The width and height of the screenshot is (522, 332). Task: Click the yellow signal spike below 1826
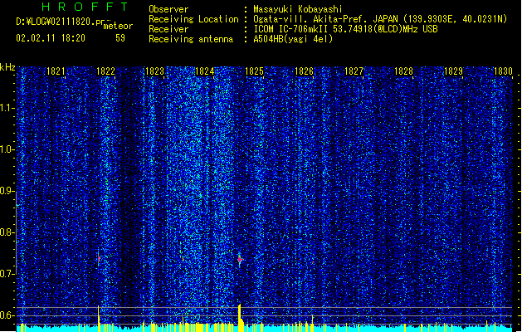click(x=312, y=323)
